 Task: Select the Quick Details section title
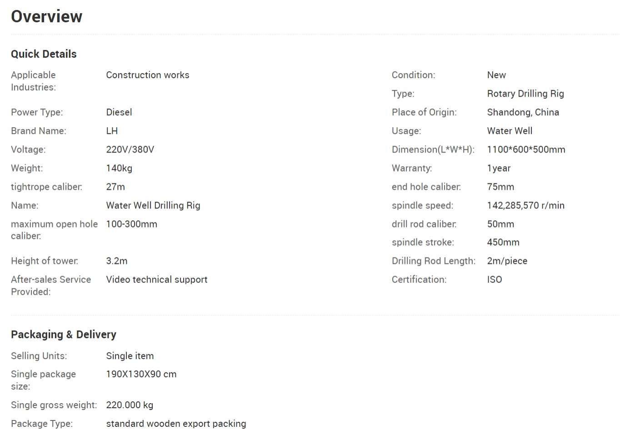tap(44, 54)
